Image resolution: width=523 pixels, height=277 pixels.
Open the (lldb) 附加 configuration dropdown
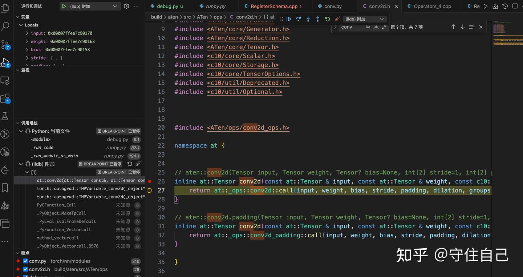click(90, 6)
